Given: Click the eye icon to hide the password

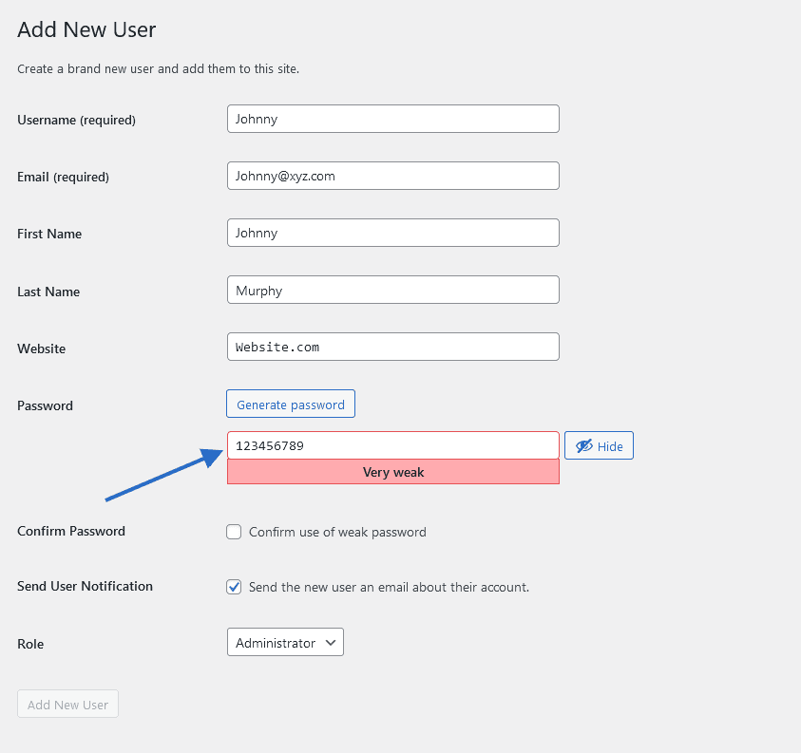Looking at the screenshot, I should pyautogui.click(x=584, y=446).
